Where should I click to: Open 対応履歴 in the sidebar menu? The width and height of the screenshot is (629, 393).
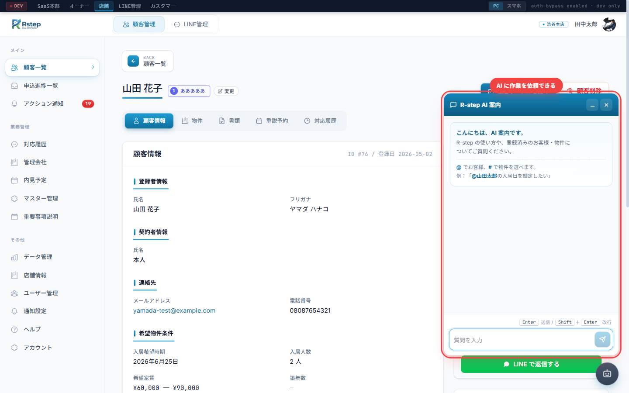coord(52,144)
